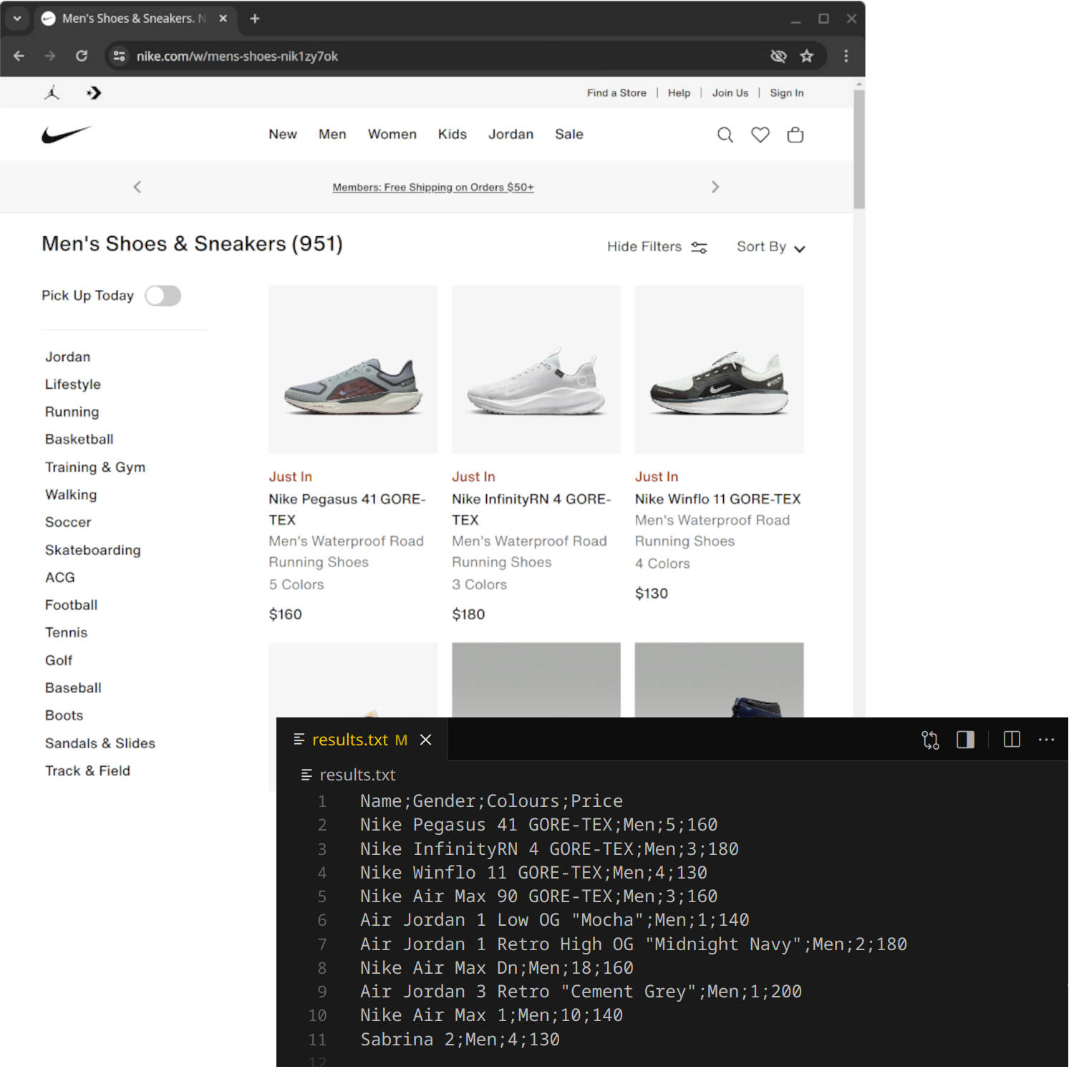
Task: Click the Jordan Jumpman logo icon
Action: (52, 93)
